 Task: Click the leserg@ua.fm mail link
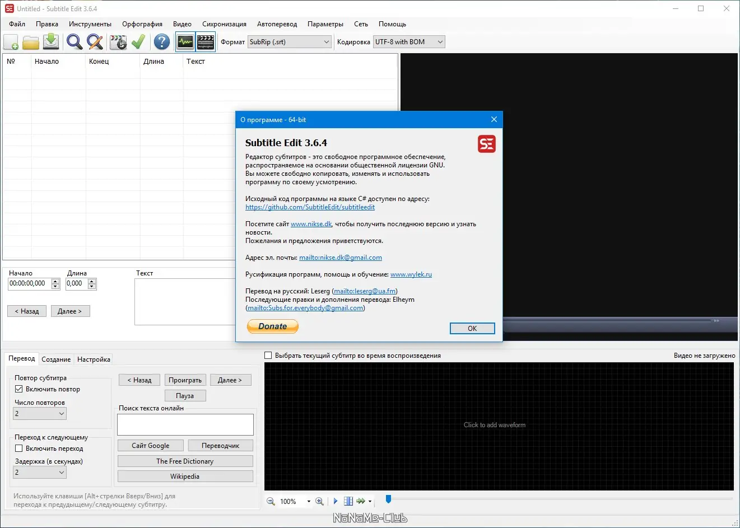[365, 291]
